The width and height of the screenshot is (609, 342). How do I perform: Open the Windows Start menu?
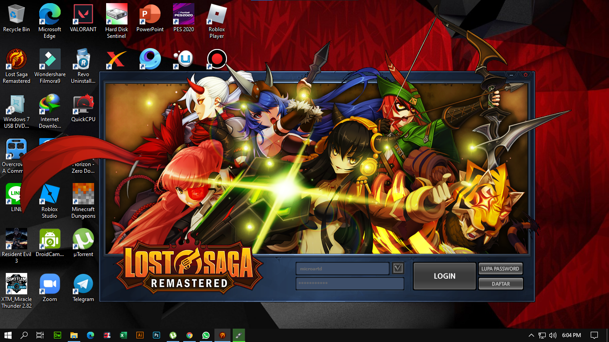pyautogui.click(x=8, y=335)
